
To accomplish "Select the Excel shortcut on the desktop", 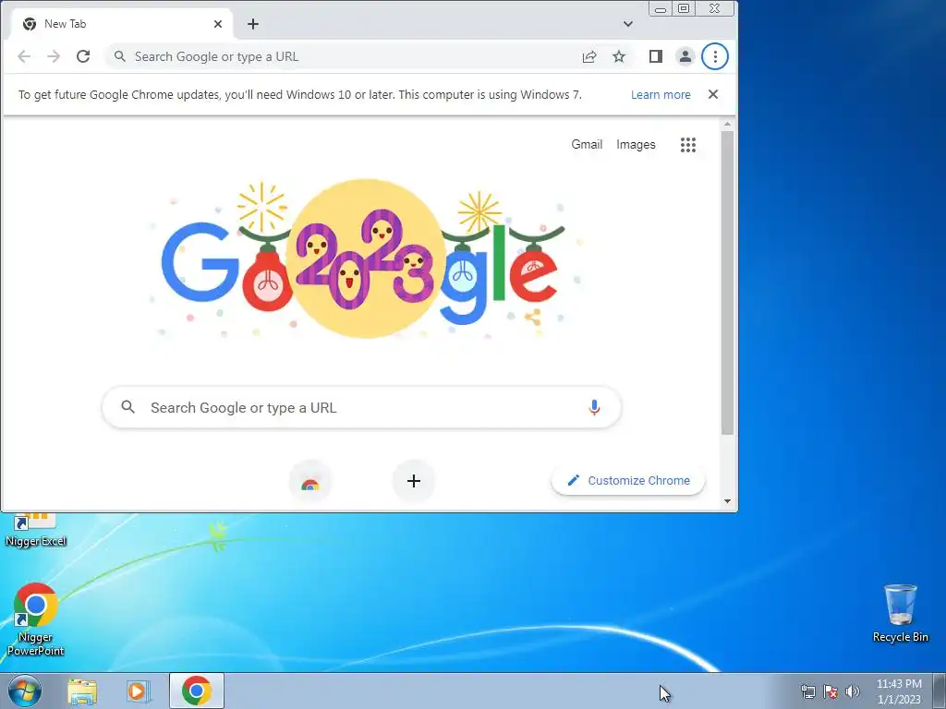I will tap(36, 530).
